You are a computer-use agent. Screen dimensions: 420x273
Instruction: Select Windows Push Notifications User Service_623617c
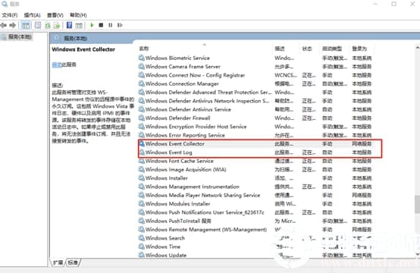255,212
